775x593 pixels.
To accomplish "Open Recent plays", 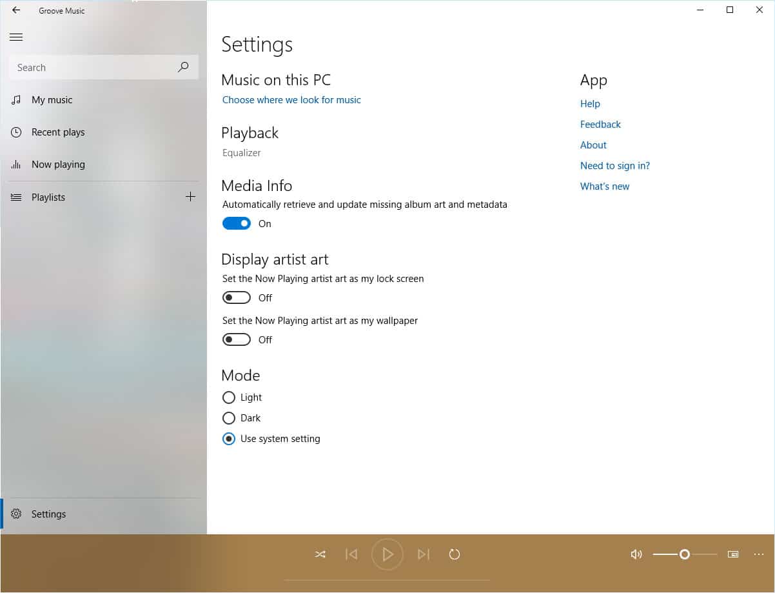I will pyautogui.click(x=104, y=132).
